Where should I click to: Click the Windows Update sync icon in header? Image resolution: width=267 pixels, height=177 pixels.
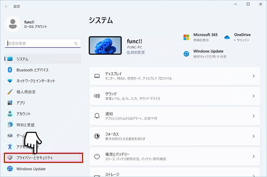(x=186, y=54)
